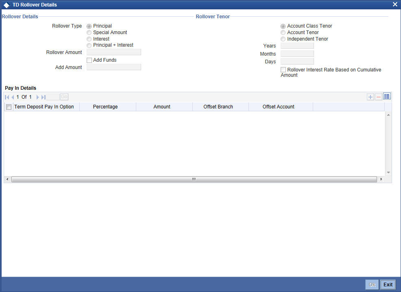Select Principal + Interest rollover type
Screen dimensions: 401x292
89,45
